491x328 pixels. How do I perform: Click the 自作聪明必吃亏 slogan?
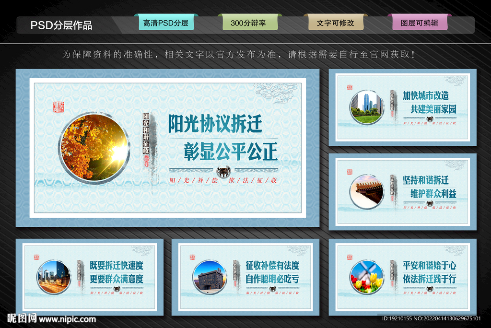click(x=272, y=279)
